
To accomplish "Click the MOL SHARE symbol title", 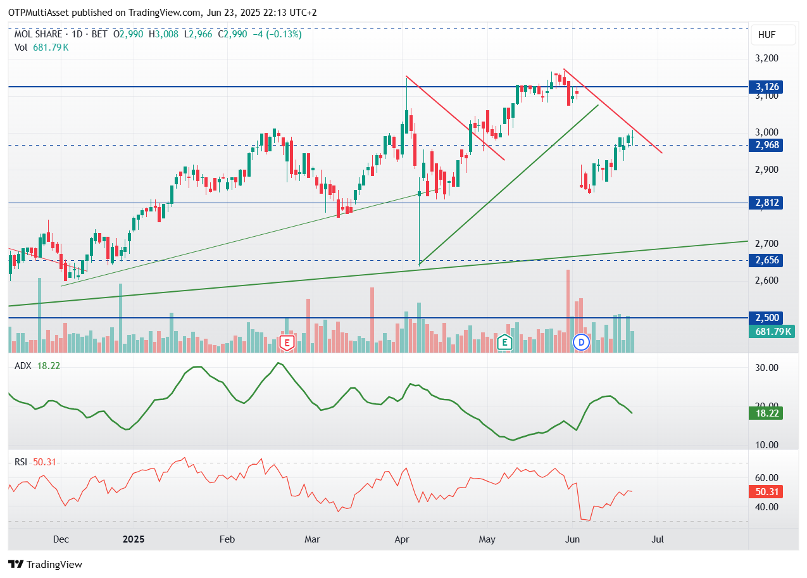I will [39, 34].
